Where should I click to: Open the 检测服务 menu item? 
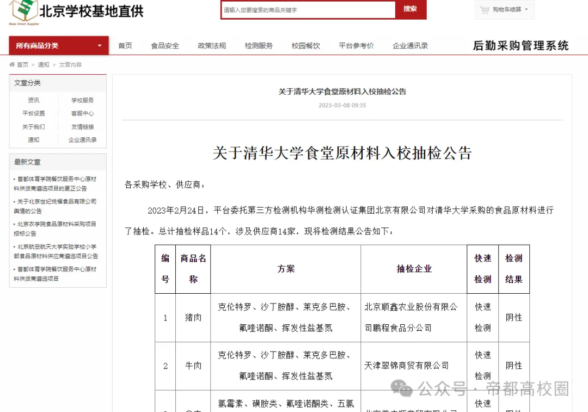259,46
